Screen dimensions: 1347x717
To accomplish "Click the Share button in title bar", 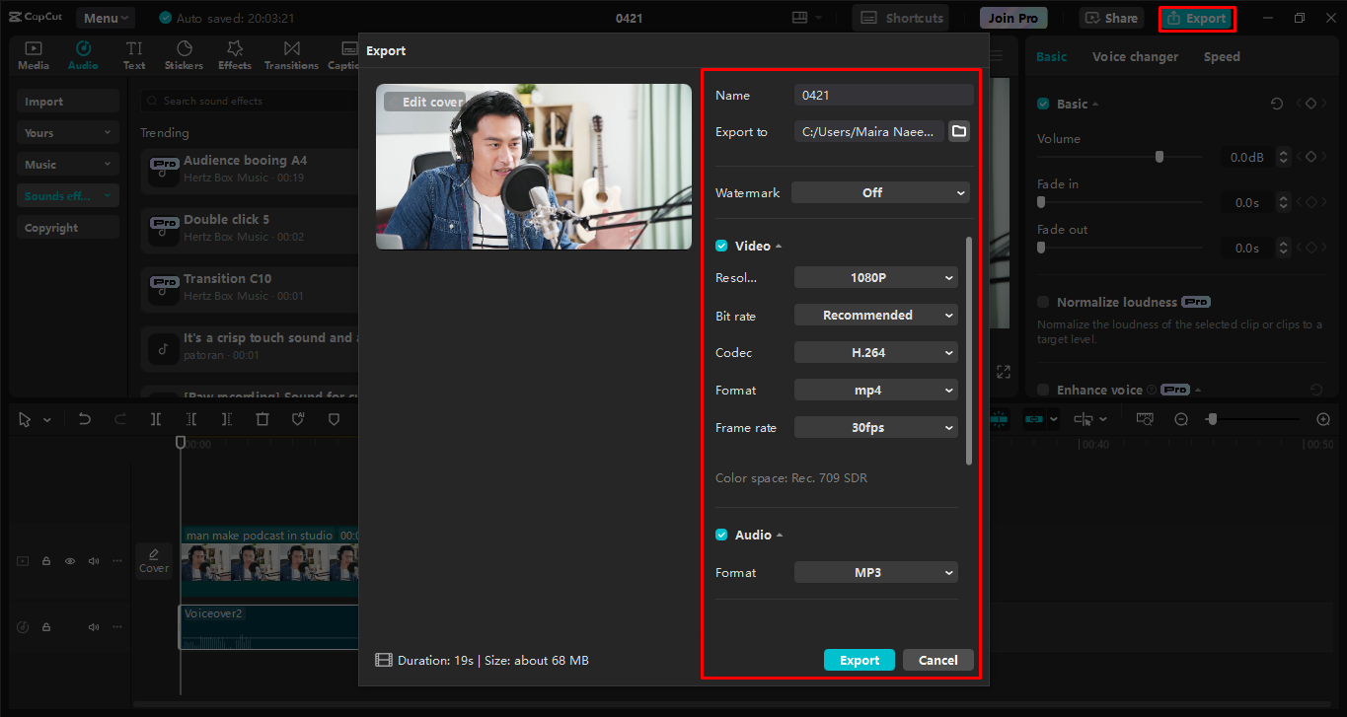I will [x=1112, y=18].
